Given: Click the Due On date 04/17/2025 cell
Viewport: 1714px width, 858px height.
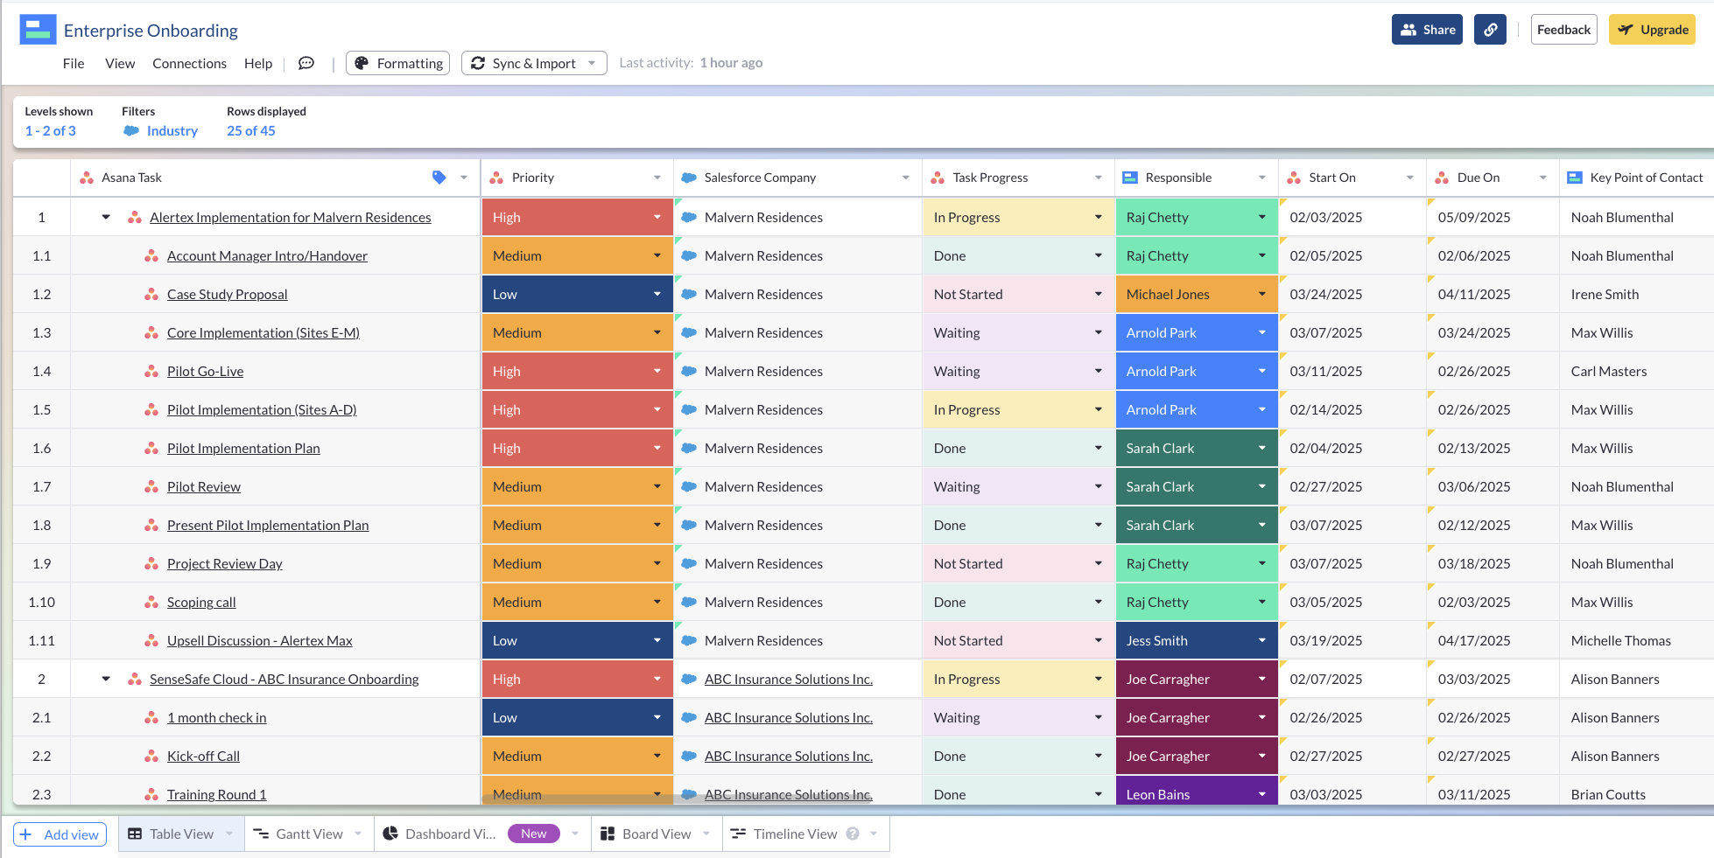Looking at the screenshot, I should 1493,641.
